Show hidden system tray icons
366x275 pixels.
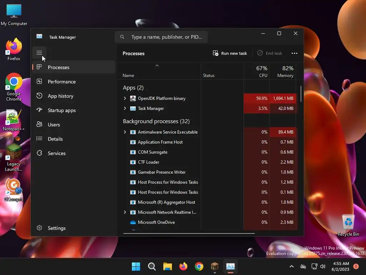292,266
